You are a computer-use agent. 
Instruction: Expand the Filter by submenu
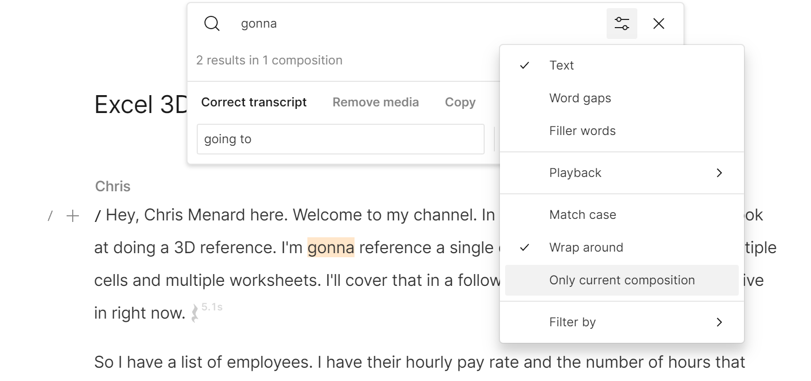[621, 322]
